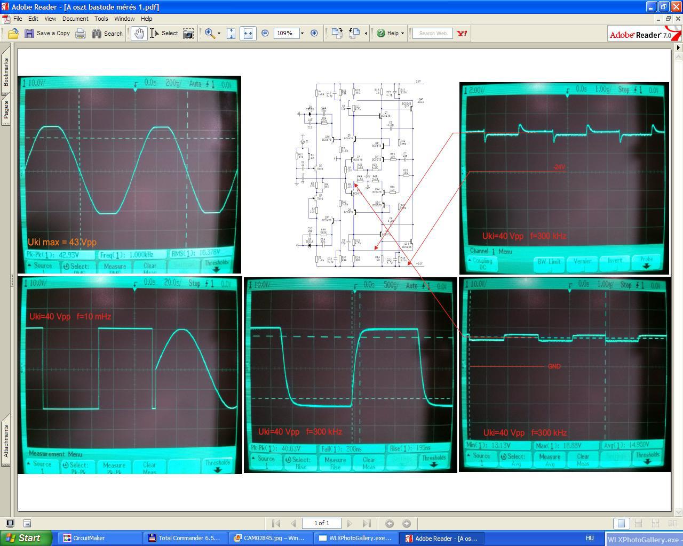Image resolution: width=683 pixels, height=546 pixels.
Task: Click the Fit Page height icon
Action: click(x=231, y=34)
